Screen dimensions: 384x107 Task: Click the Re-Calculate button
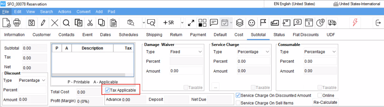click(325, 102)
